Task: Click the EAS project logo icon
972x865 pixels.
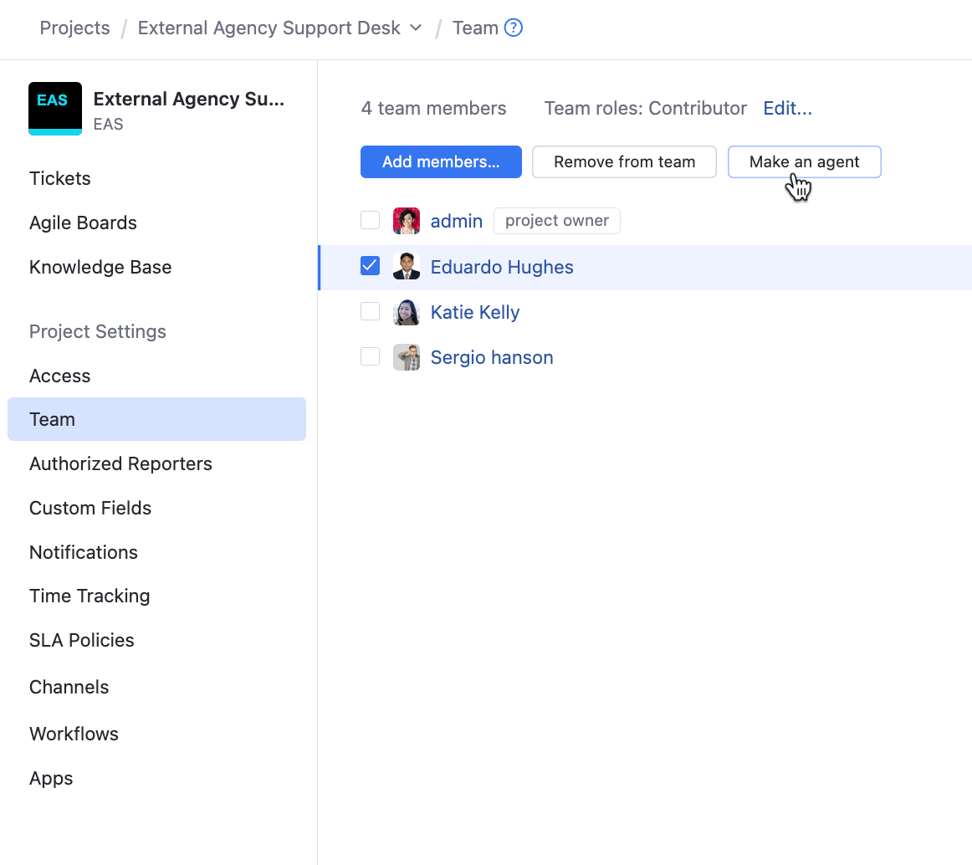Action: click(x=55, y=109)
